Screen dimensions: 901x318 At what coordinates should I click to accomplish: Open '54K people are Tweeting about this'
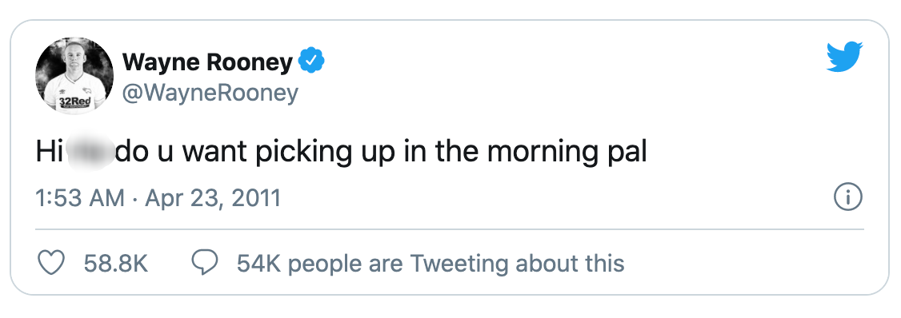coord(430,264)
